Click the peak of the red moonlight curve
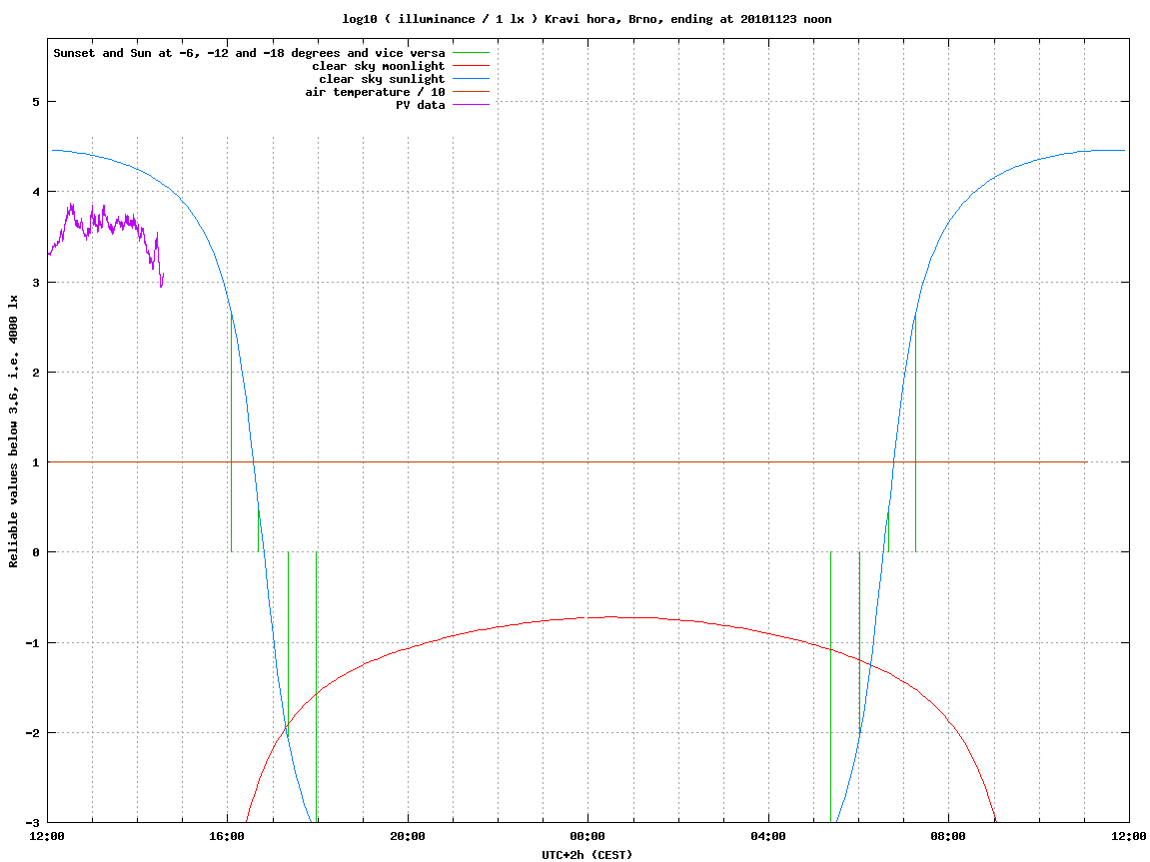 610,617
